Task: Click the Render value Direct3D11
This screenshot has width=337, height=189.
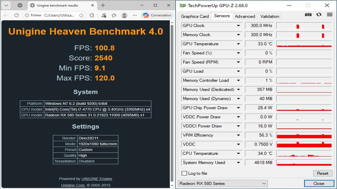Action: [98, 138]
